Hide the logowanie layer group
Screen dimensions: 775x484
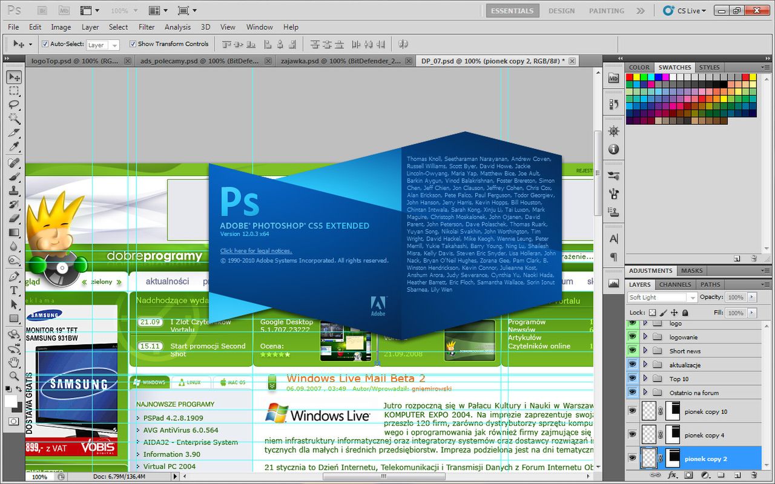click(632, 337)
